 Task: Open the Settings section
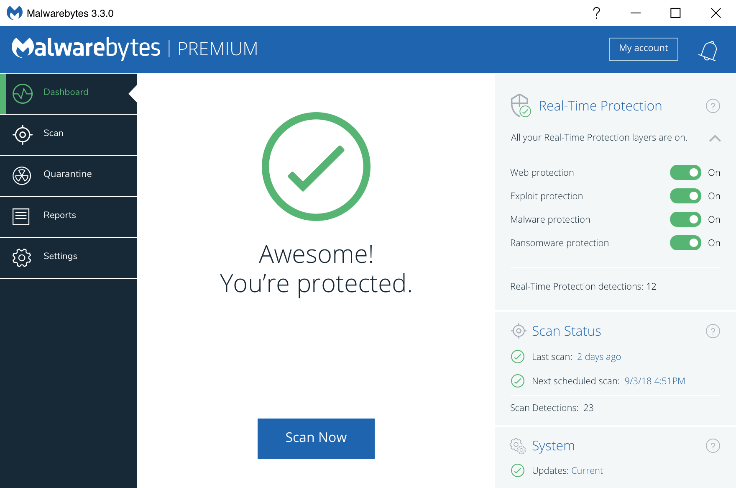coord(69,258)
